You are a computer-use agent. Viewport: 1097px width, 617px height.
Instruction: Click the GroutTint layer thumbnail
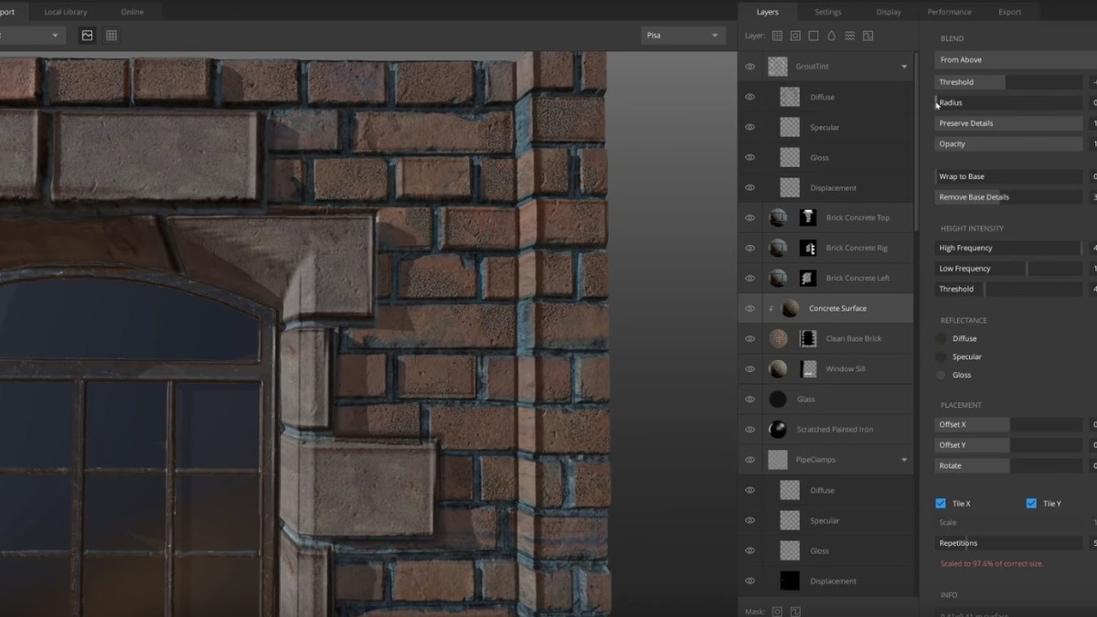[x=778, y=66]
